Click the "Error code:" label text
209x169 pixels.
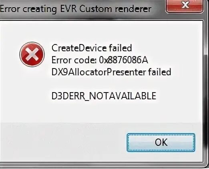tap(74, 60)
